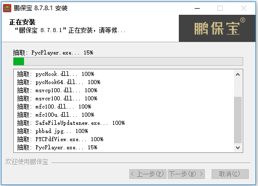Viewport: 258px width, 186px height.
Task: Click the log list scrollbar thumb
Action: click(238, 120)
